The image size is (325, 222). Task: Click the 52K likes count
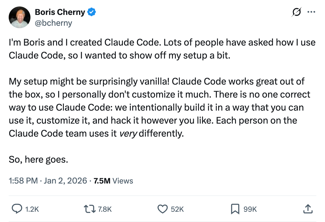coord(177,209)
